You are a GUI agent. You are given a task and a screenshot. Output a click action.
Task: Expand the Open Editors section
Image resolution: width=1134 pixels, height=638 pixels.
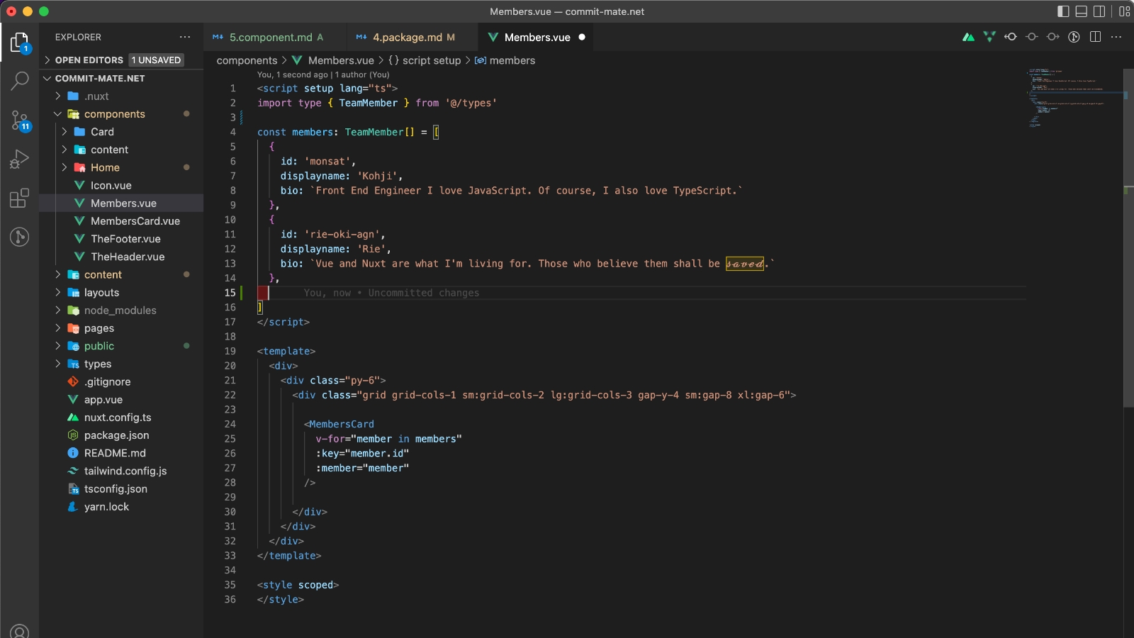pyautogui.click(x=89, y=60)
